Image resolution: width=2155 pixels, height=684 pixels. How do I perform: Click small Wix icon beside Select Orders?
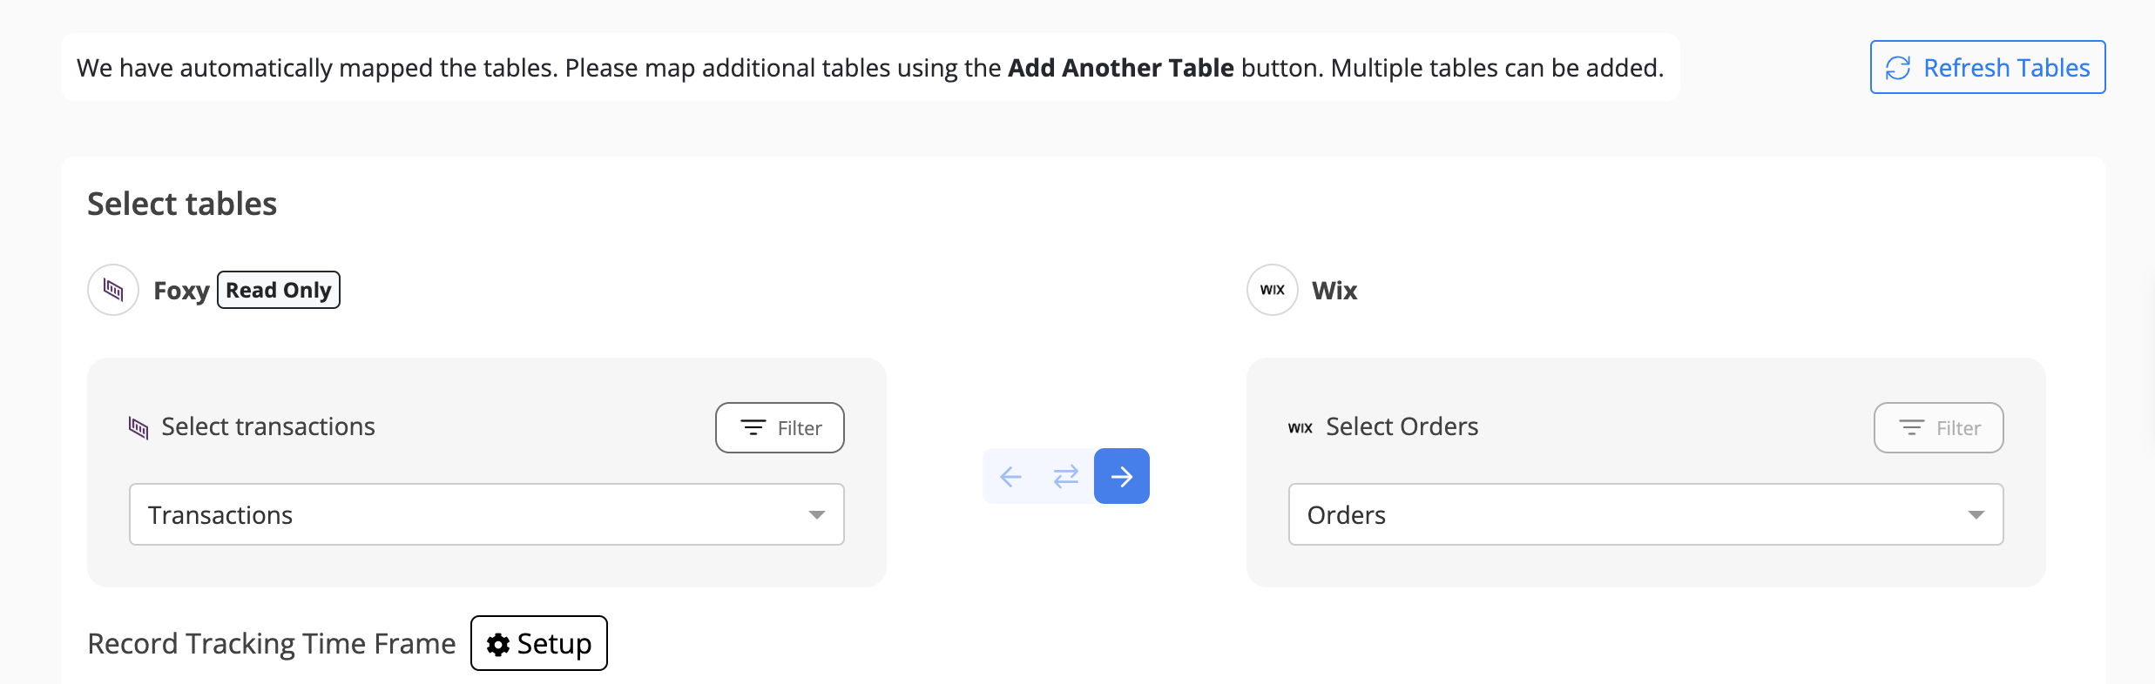[x=1300, y=427]
